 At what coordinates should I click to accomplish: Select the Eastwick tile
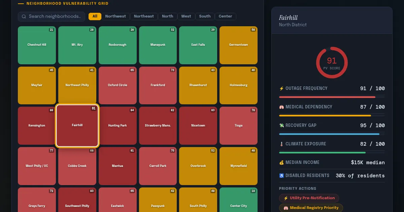tap(117, 200)
